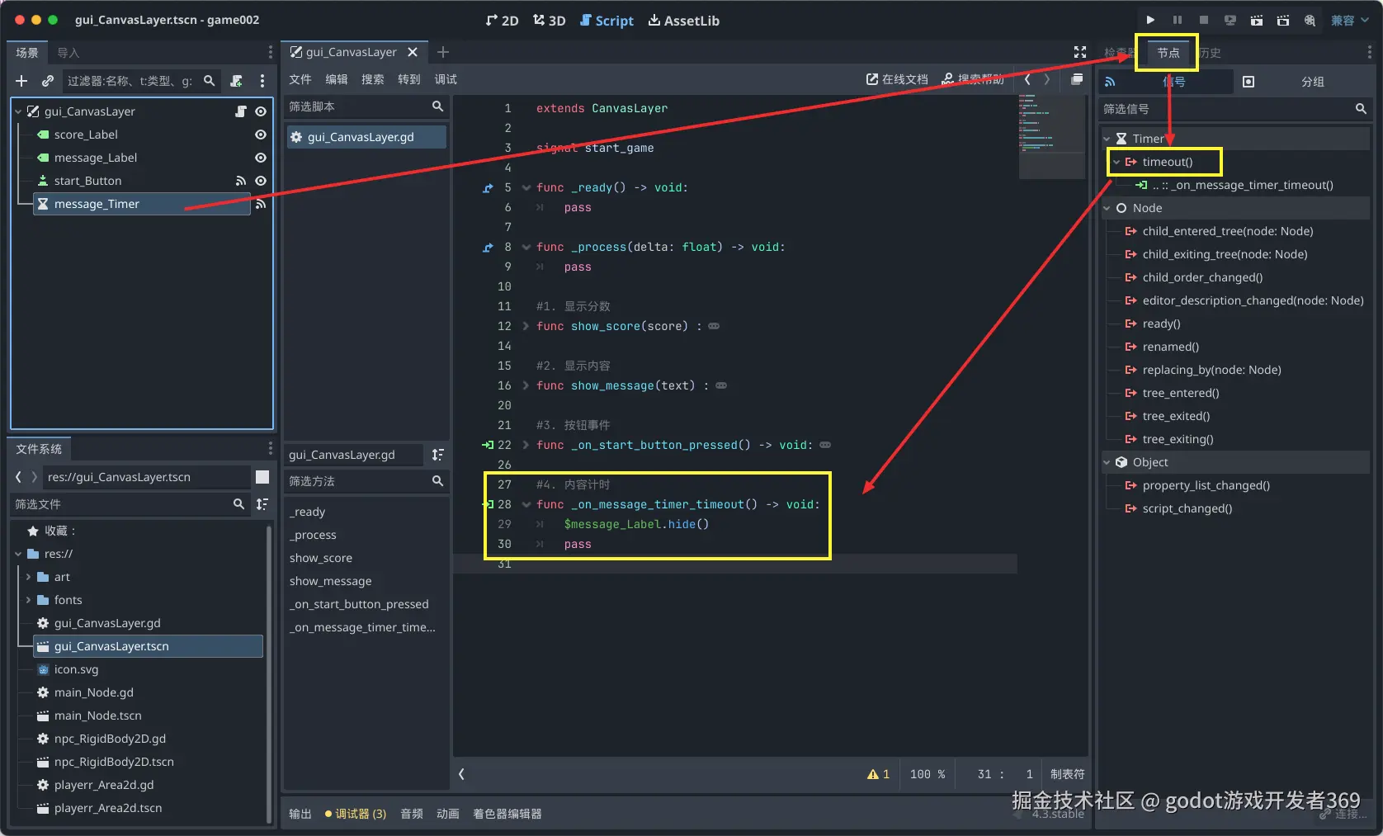The height and width of the screenshot is (836, 1383).
Task: Unfold the show_message function at line 16
Action: (526, 385)
